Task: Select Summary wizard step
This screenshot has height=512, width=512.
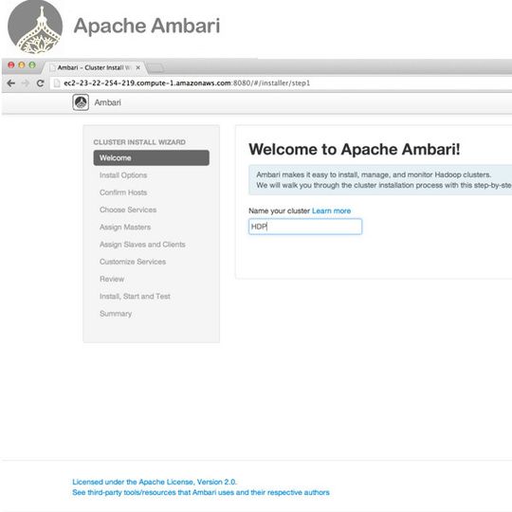Action: [x=116, y=314]
